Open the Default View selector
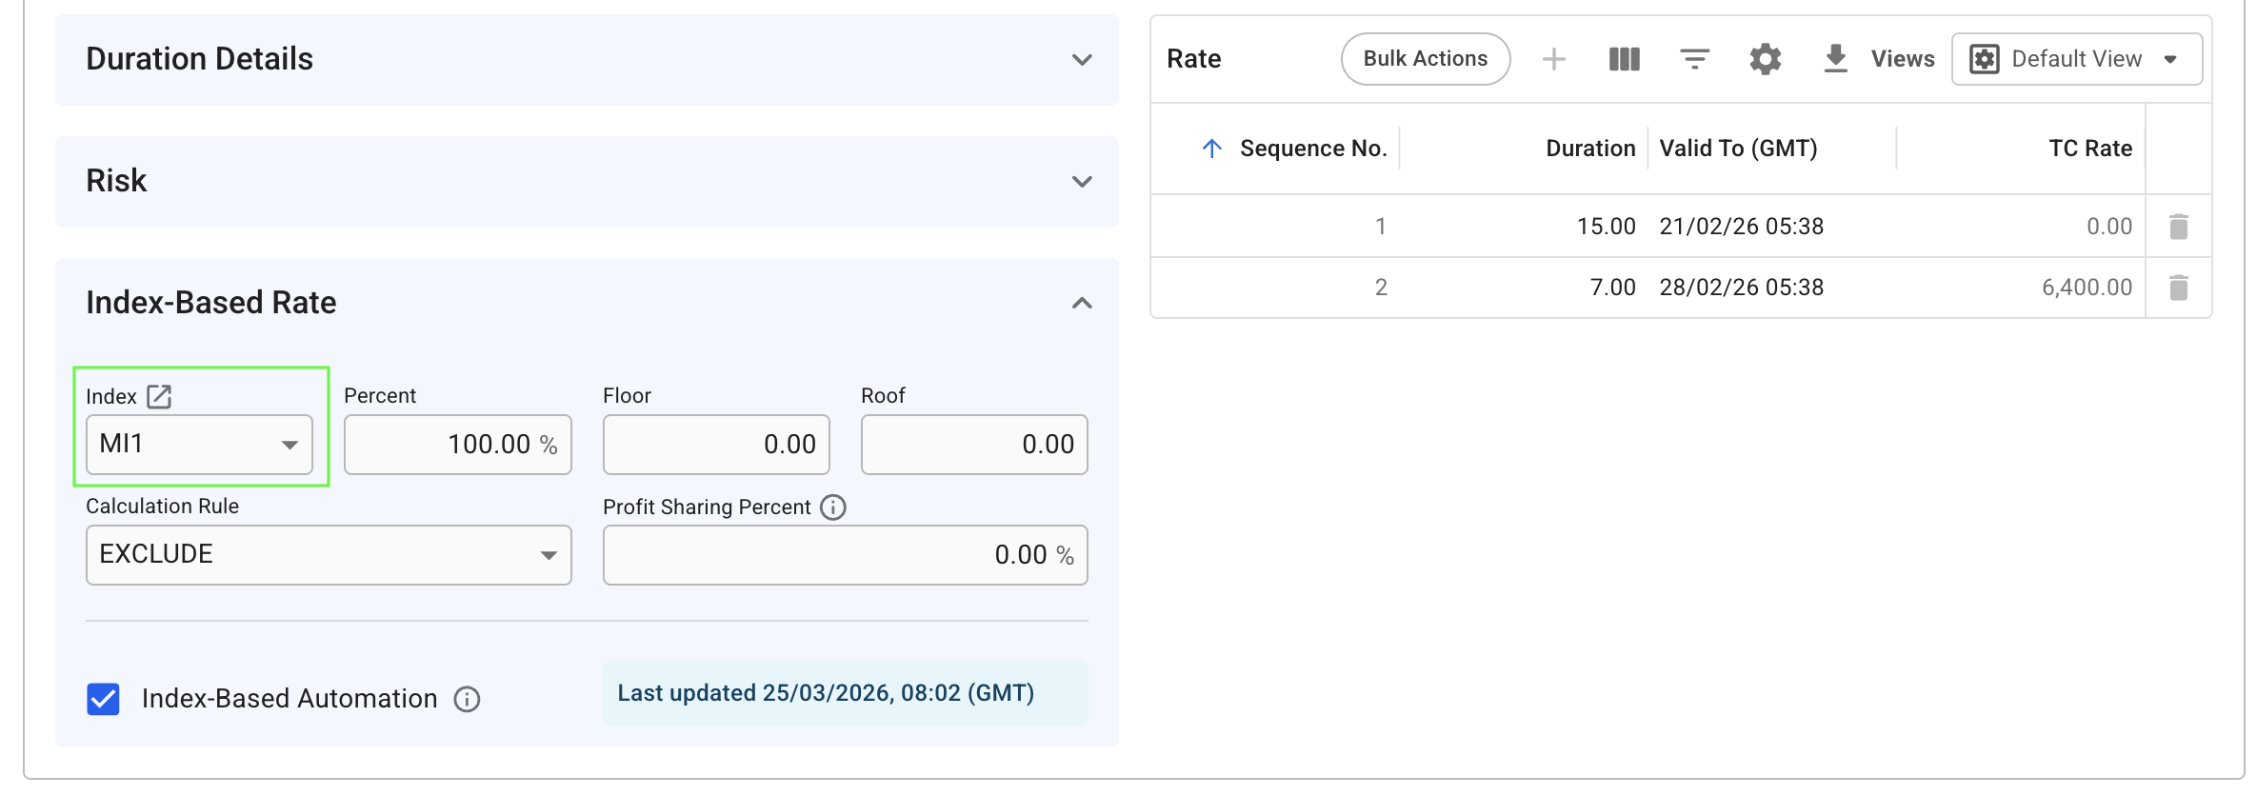 tap(2076, 59)
